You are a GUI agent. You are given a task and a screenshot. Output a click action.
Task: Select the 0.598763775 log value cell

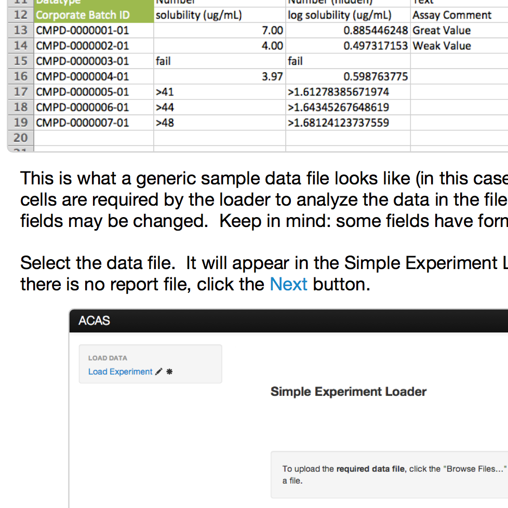[348, 76]
